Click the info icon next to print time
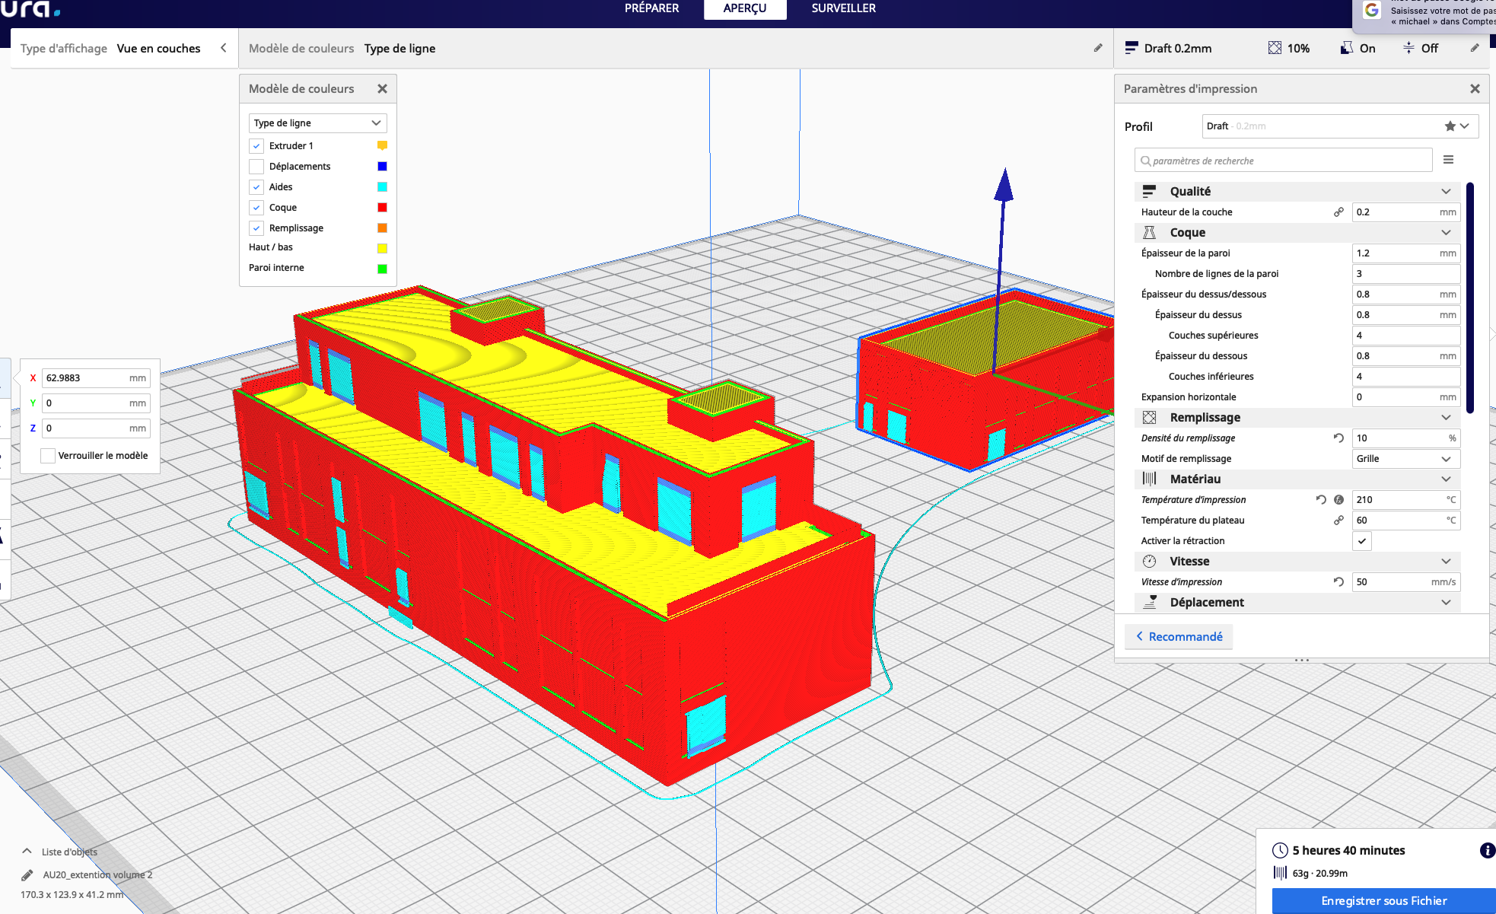This screenshot has height=914, width=1496. pos(1487,850)
